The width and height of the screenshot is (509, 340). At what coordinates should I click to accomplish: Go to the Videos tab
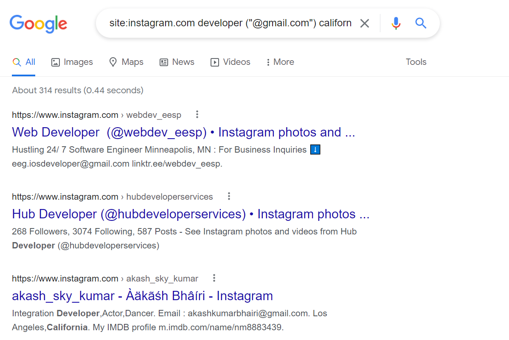[x=230, y=62]
